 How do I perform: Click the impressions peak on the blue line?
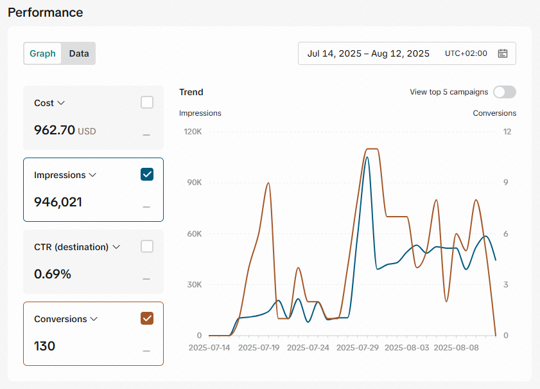[x=367, y=158]
